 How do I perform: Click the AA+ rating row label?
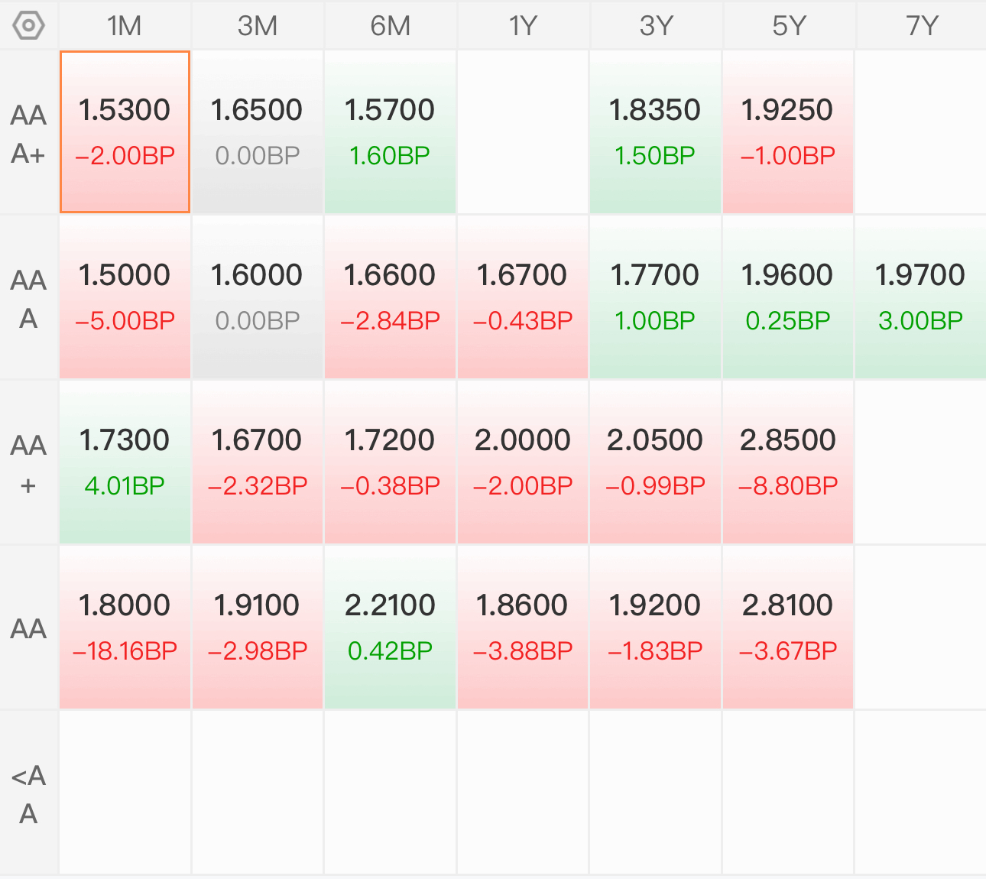coord(29,464)
